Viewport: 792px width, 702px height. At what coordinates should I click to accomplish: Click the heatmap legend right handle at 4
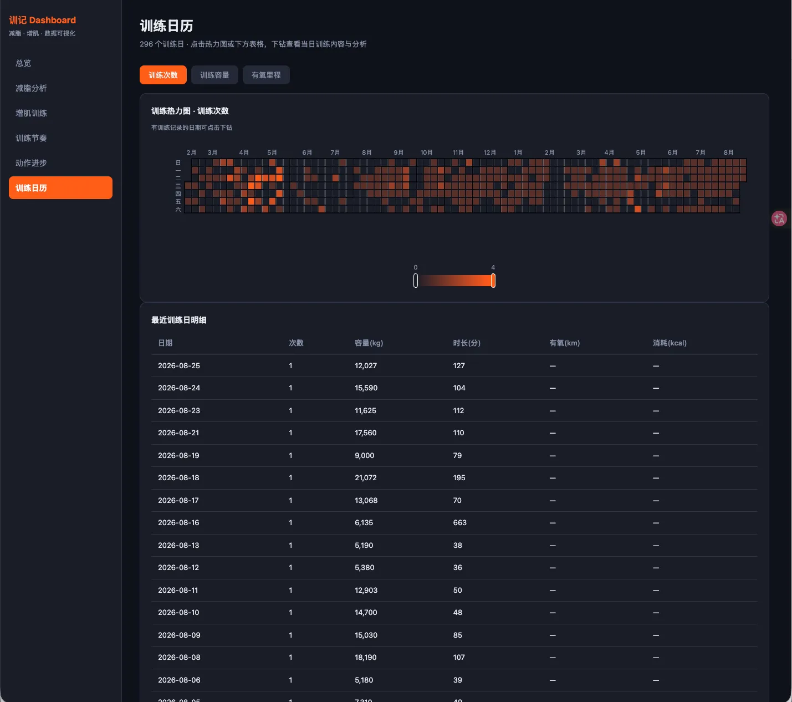(x=493, y=281)
